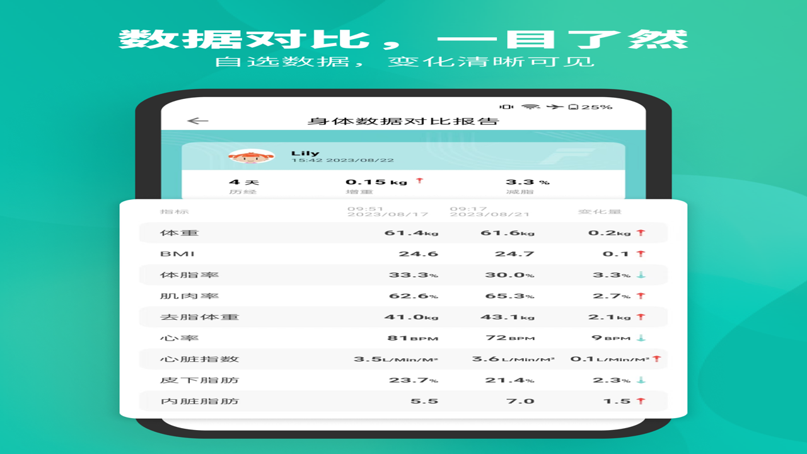Tap the green down arrow in the 皮下脂肪 row
This screenshot has width=807, height=454.
pyautogui.click(x=641, y=380)
